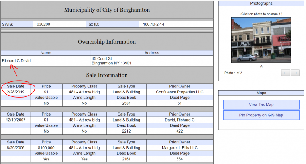Click prior owner Margaret L Ellis LLC
Viewport: 306px width, 164px height.
tap(180, 148)
